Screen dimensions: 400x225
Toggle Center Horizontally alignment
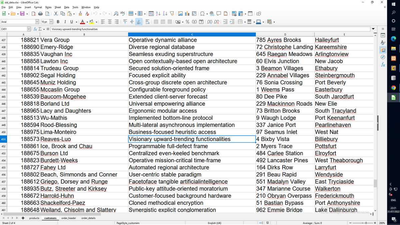coord(110,22)
